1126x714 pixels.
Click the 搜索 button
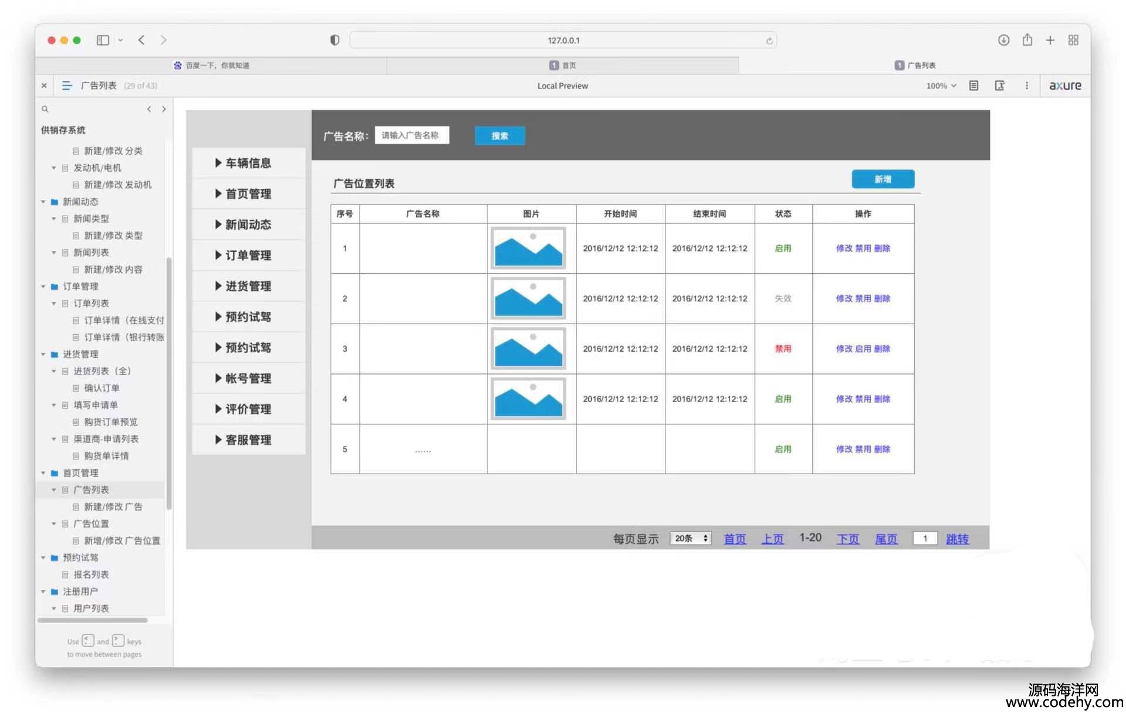tap(500, 135)
